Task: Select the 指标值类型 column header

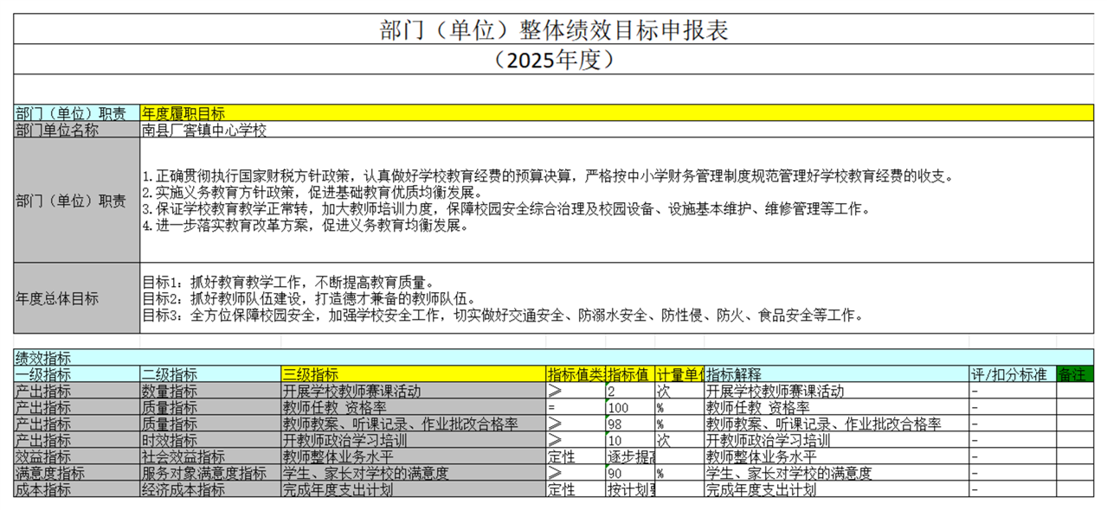Action: click(576, 374)
